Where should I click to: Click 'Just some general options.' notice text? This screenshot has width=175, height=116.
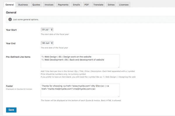(26, 19)
